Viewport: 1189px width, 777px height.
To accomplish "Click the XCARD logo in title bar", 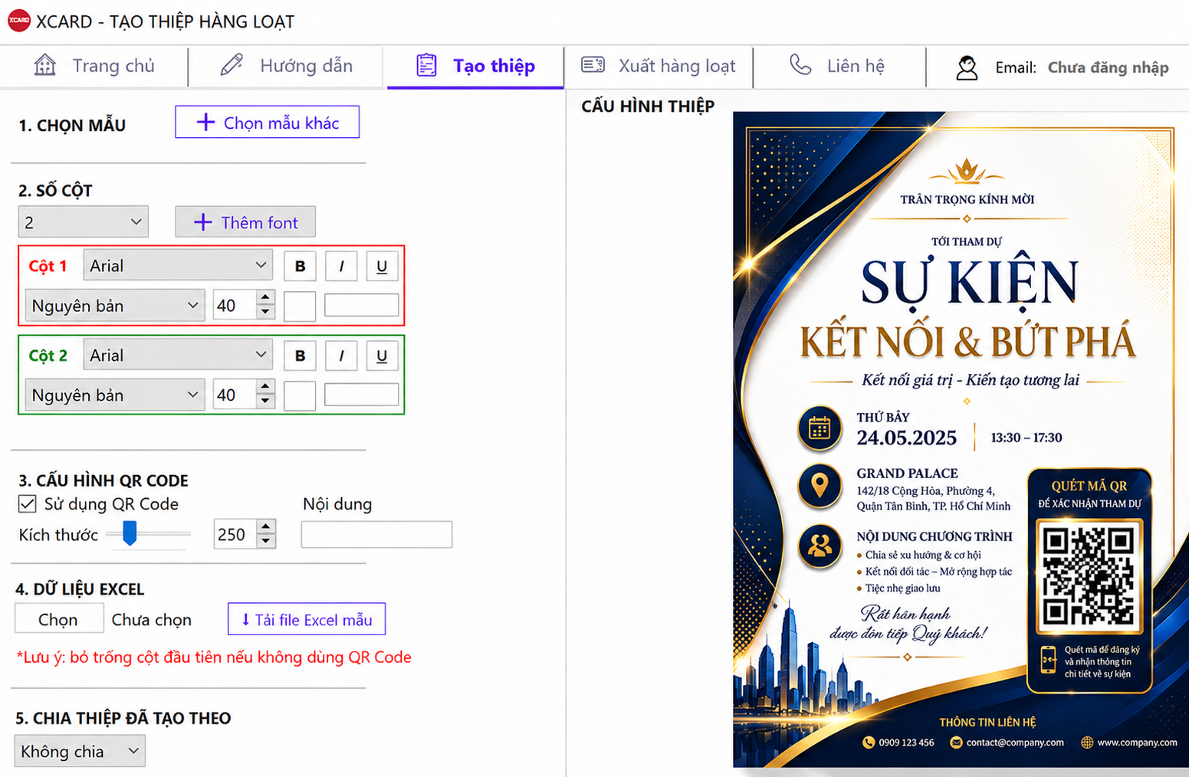I will click(x=18, y=21).
